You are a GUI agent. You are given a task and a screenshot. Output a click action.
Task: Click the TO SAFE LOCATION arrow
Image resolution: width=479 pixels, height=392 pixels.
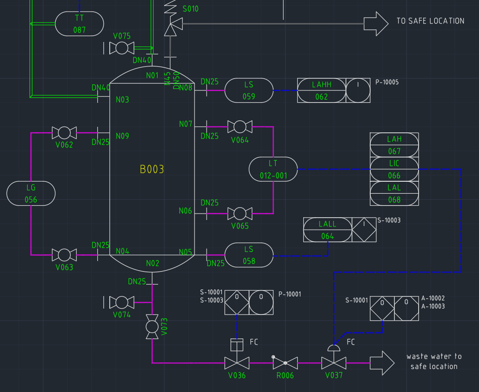point(376,24)
